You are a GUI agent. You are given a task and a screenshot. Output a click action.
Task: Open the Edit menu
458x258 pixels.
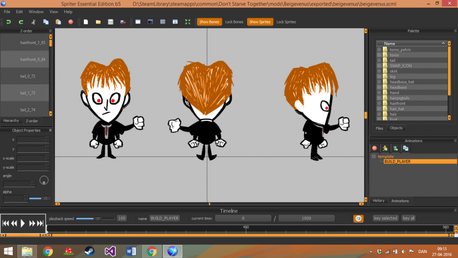pos(19,12)
